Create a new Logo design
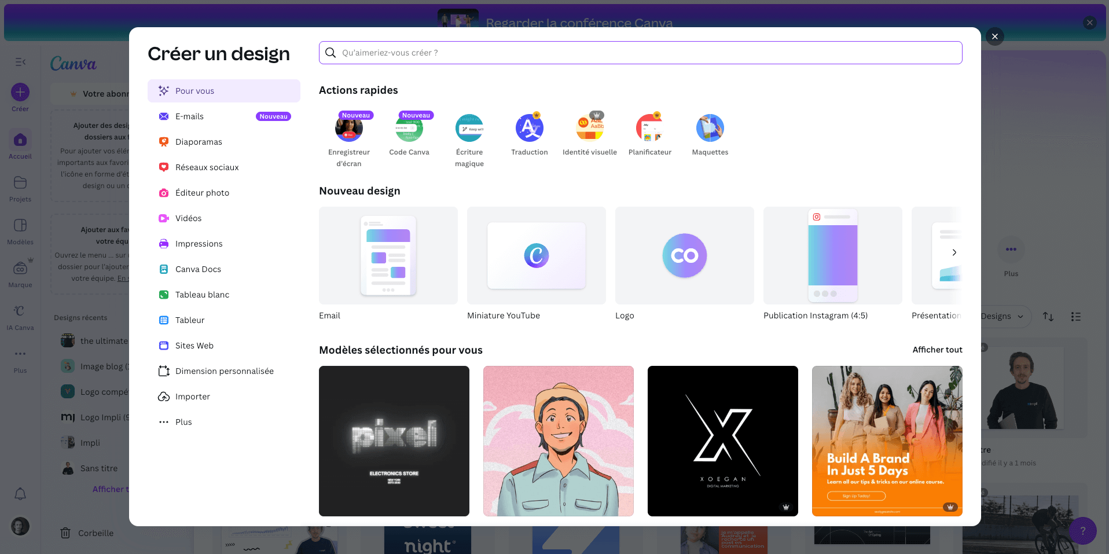The height and width of the screenshot is (554, 1109). [x=685, y=263]
